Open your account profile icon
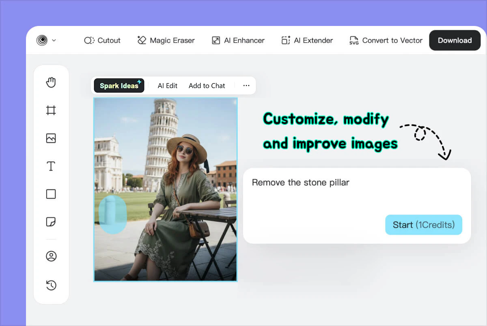The width and height of the screenshot is (487, 326). click(x=51, y=256)
